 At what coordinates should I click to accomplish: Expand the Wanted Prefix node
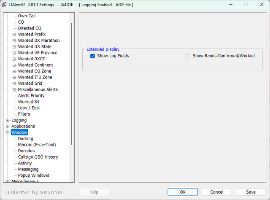tap(14, 35)
